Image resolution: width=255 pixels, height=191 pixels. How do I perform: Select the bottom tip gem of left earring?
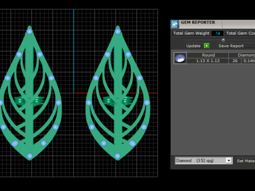30,156
